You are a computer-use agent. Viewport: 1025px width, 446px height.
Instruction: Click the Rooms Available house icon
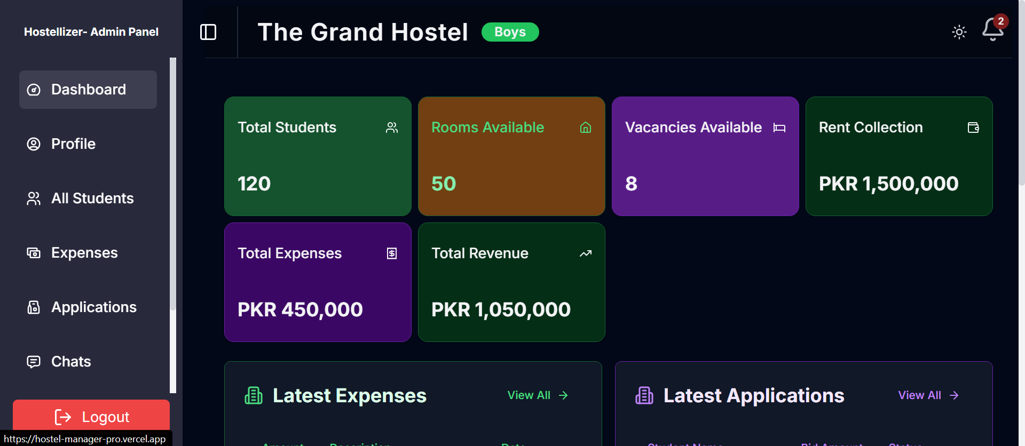pyautogui.click(x=586, y=128)
